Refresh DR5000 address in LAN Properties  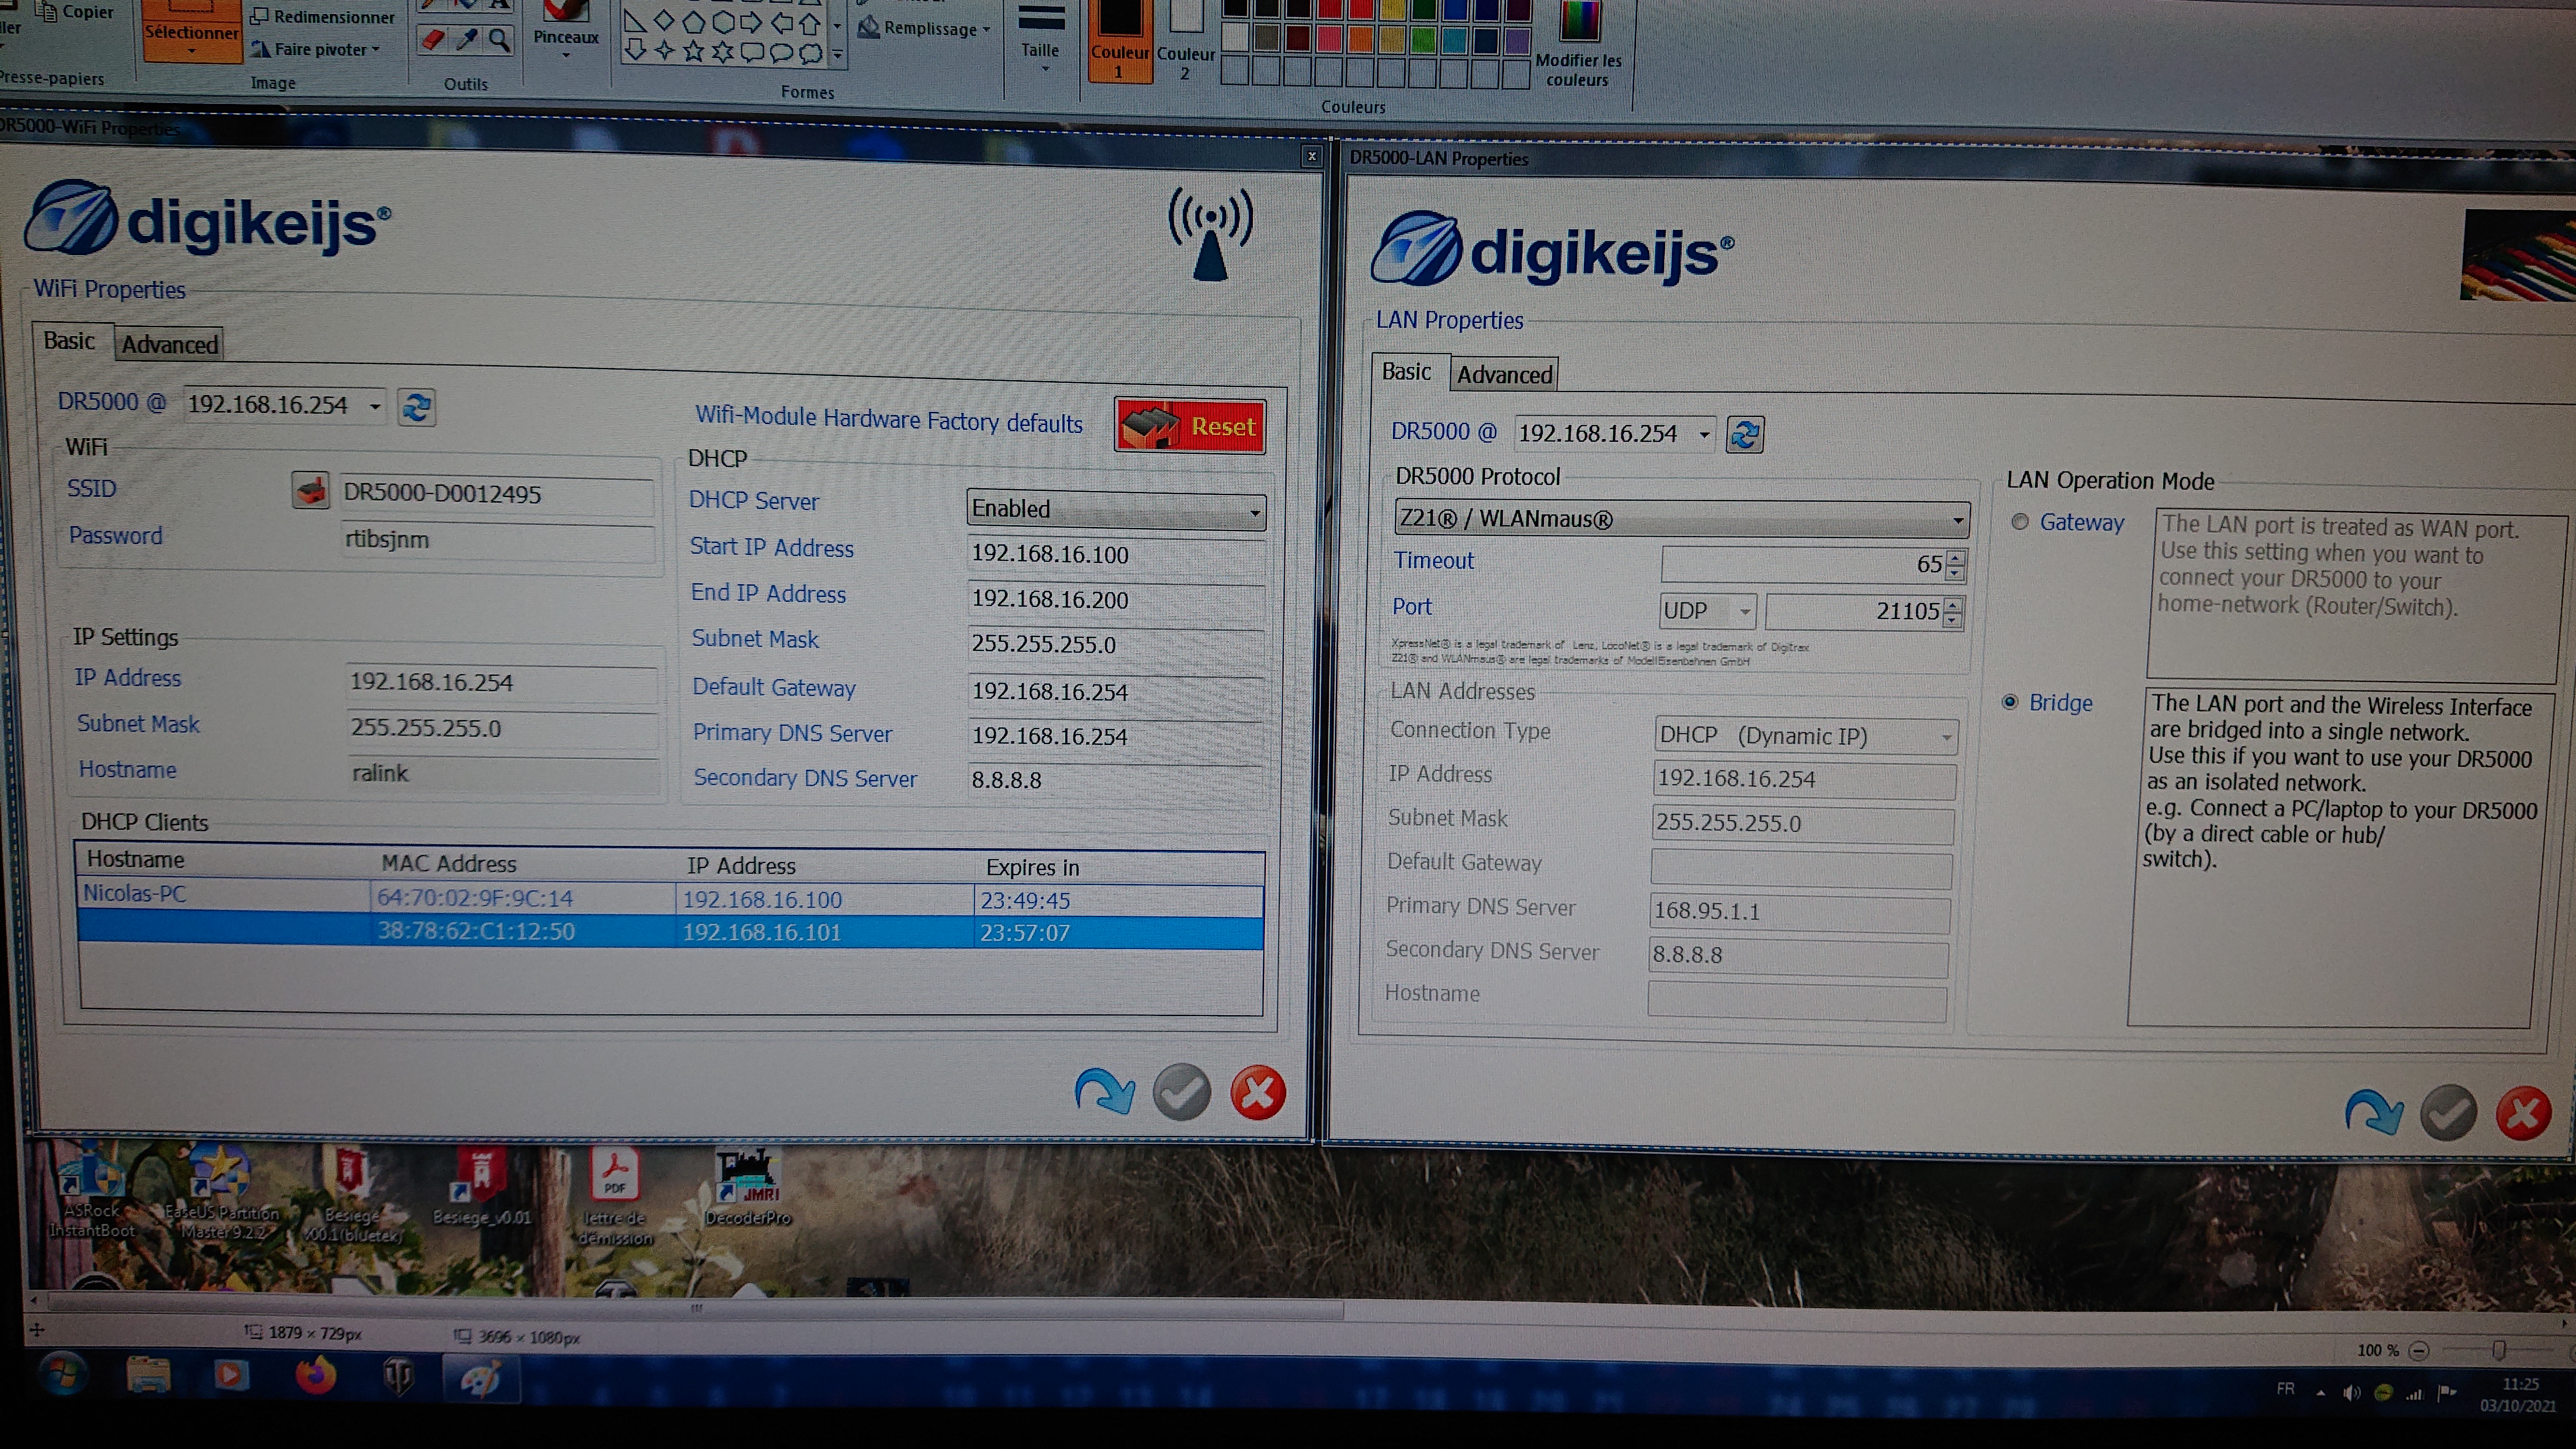pyautogui.click(x=1745, y=435)
